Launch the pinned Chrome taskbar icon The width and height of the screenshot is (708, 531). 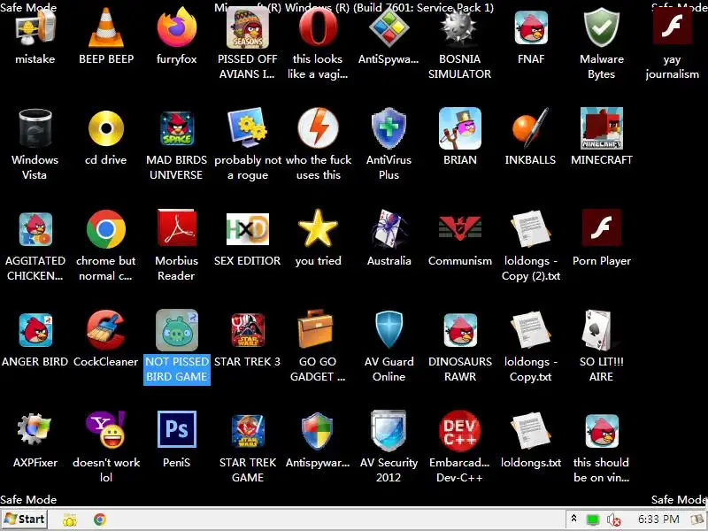click(100, 519)
